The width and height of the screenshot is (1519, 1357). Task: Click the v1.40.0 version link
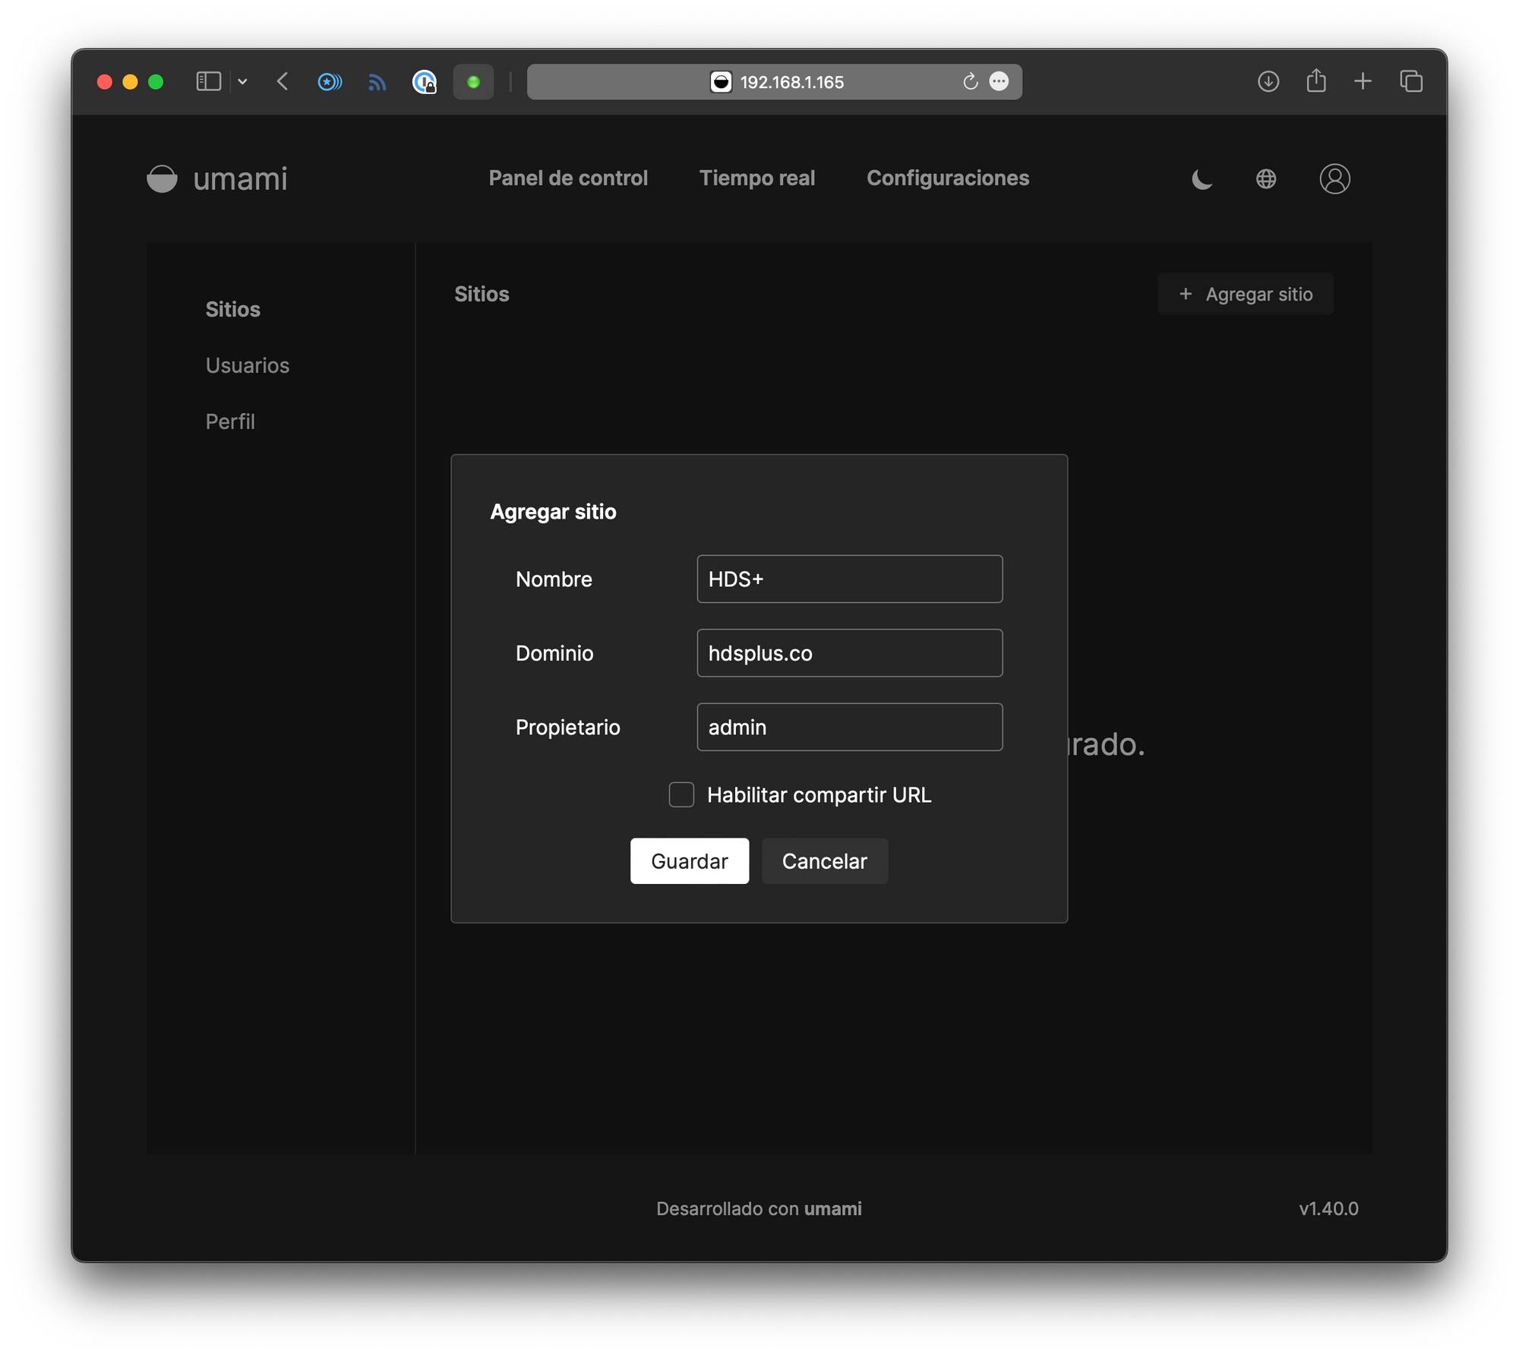(x=1328, y=1209)
